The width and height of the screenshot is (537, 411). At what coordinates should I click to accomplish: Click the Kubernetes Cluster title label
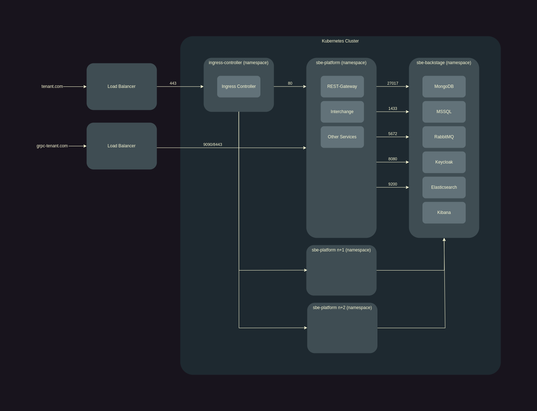(340, 41)
